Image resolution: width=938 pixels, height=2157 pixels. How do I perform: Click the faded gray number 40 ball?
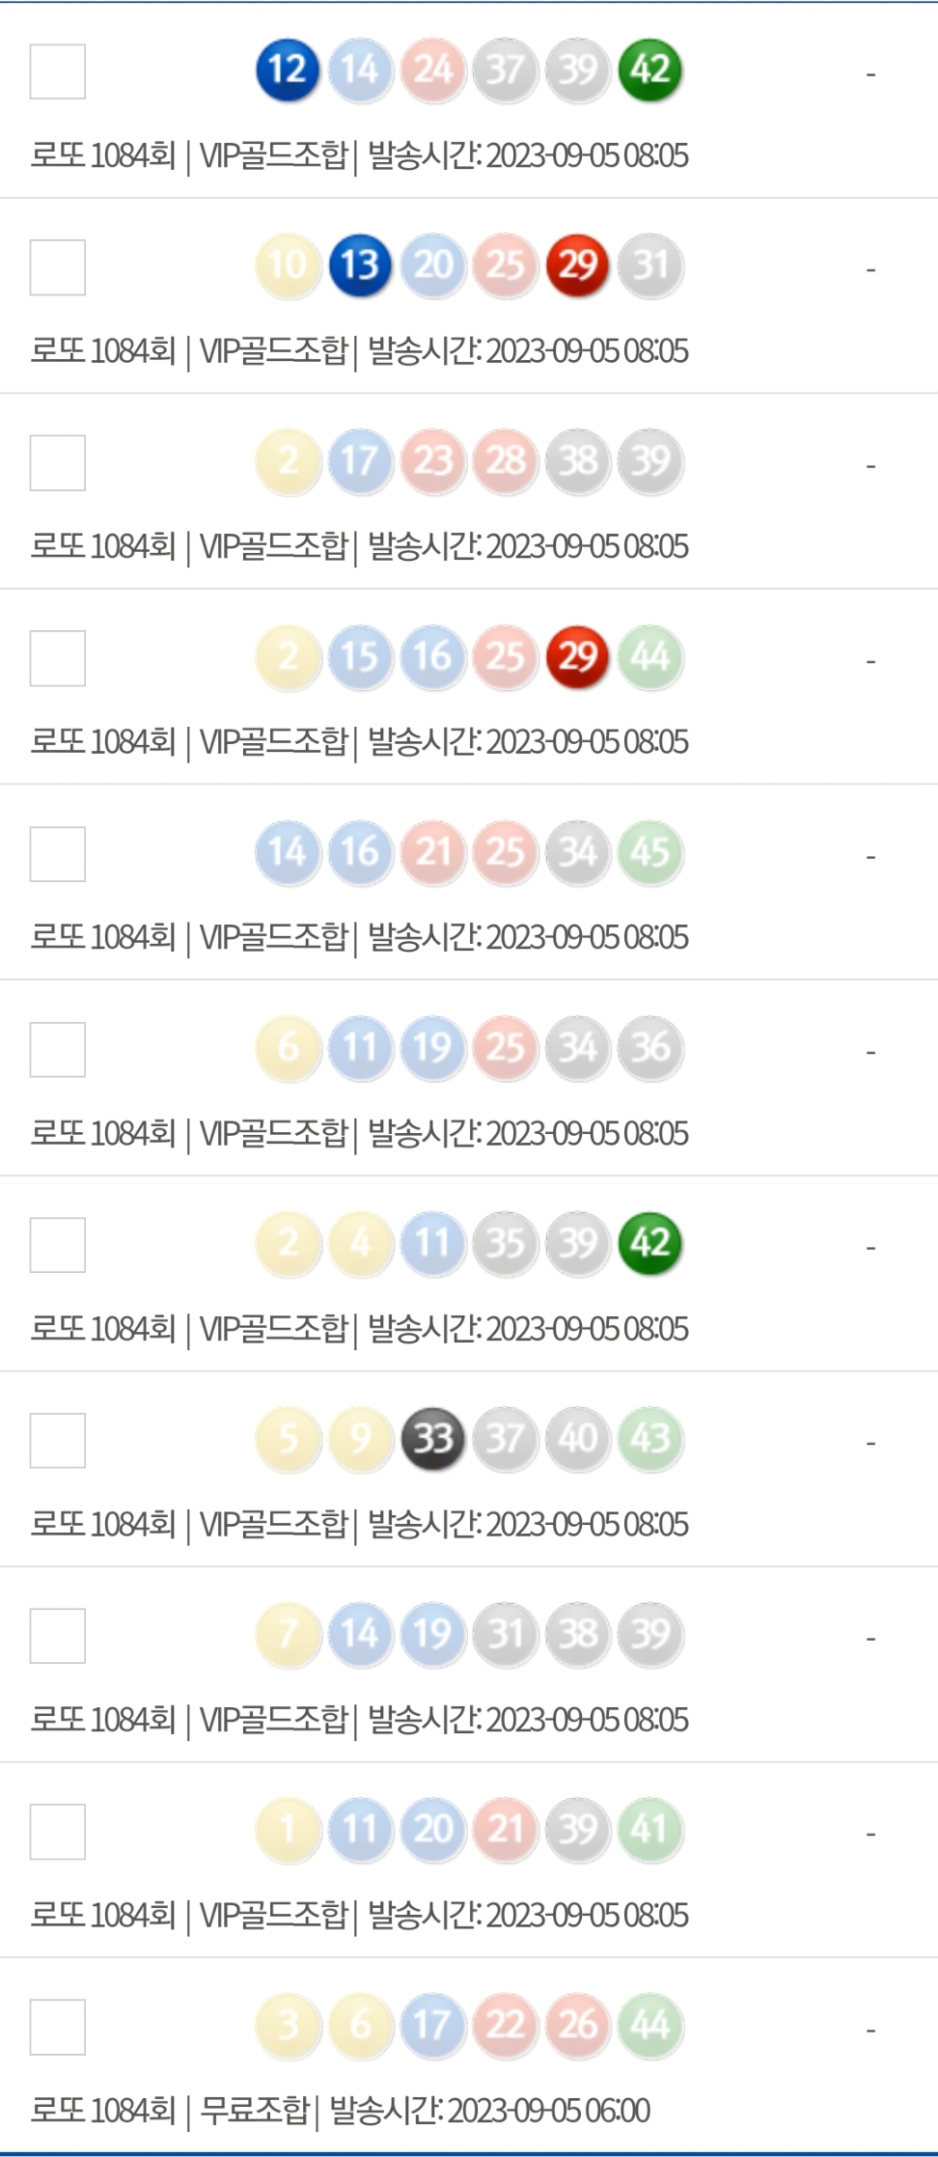click(x=577, y=1438)
